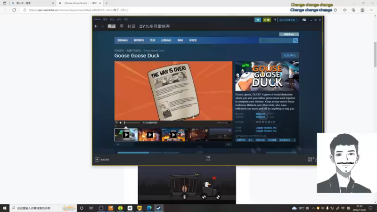Open the Gaggle Studios, Inc. developer link

[x=266, y=128]
